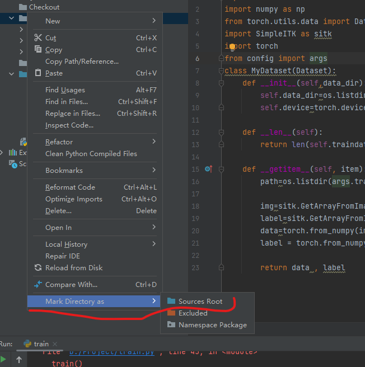Viewport: 365px width, 367px height.
Task: Click the Checkout folder icon
Action: click(23, 7)
